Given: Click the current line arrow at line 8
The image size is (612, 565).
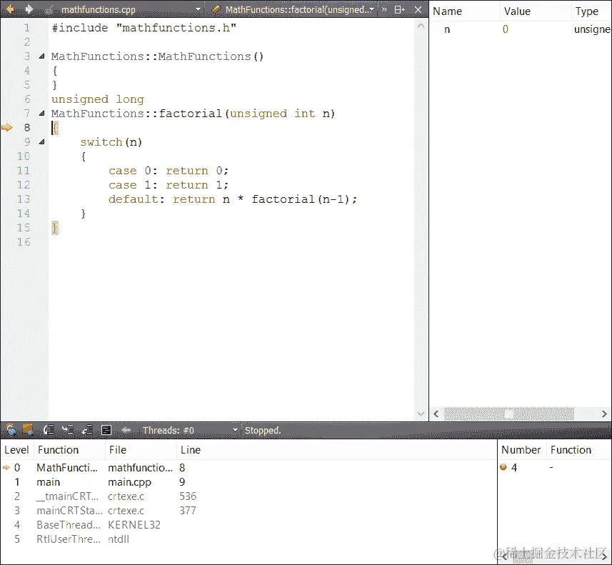Looking at the screenshot, I should [x=7, y=128].
